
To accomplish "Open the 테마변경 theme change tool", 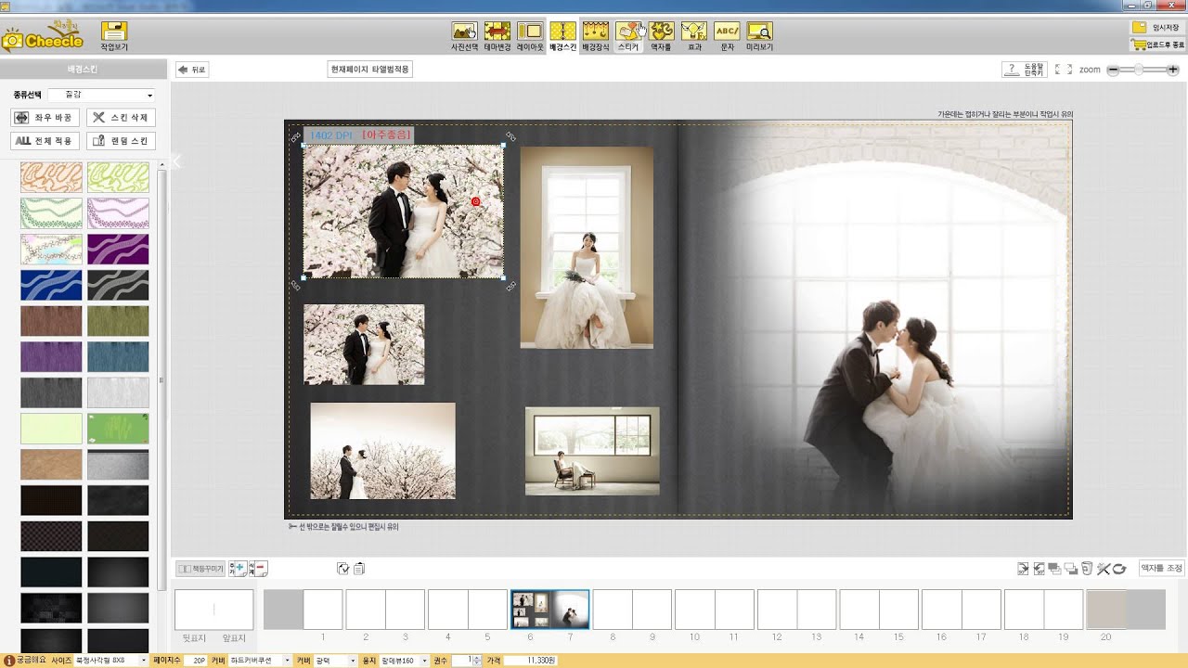I will click(497, 36).
